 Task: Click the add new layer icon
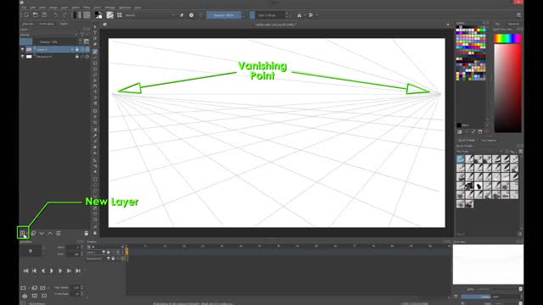(23, 233)
